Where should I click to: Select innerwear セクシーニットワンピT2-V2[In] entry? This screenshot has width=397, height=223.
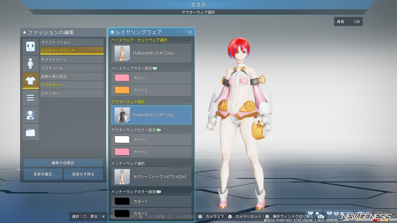[152, 176]
